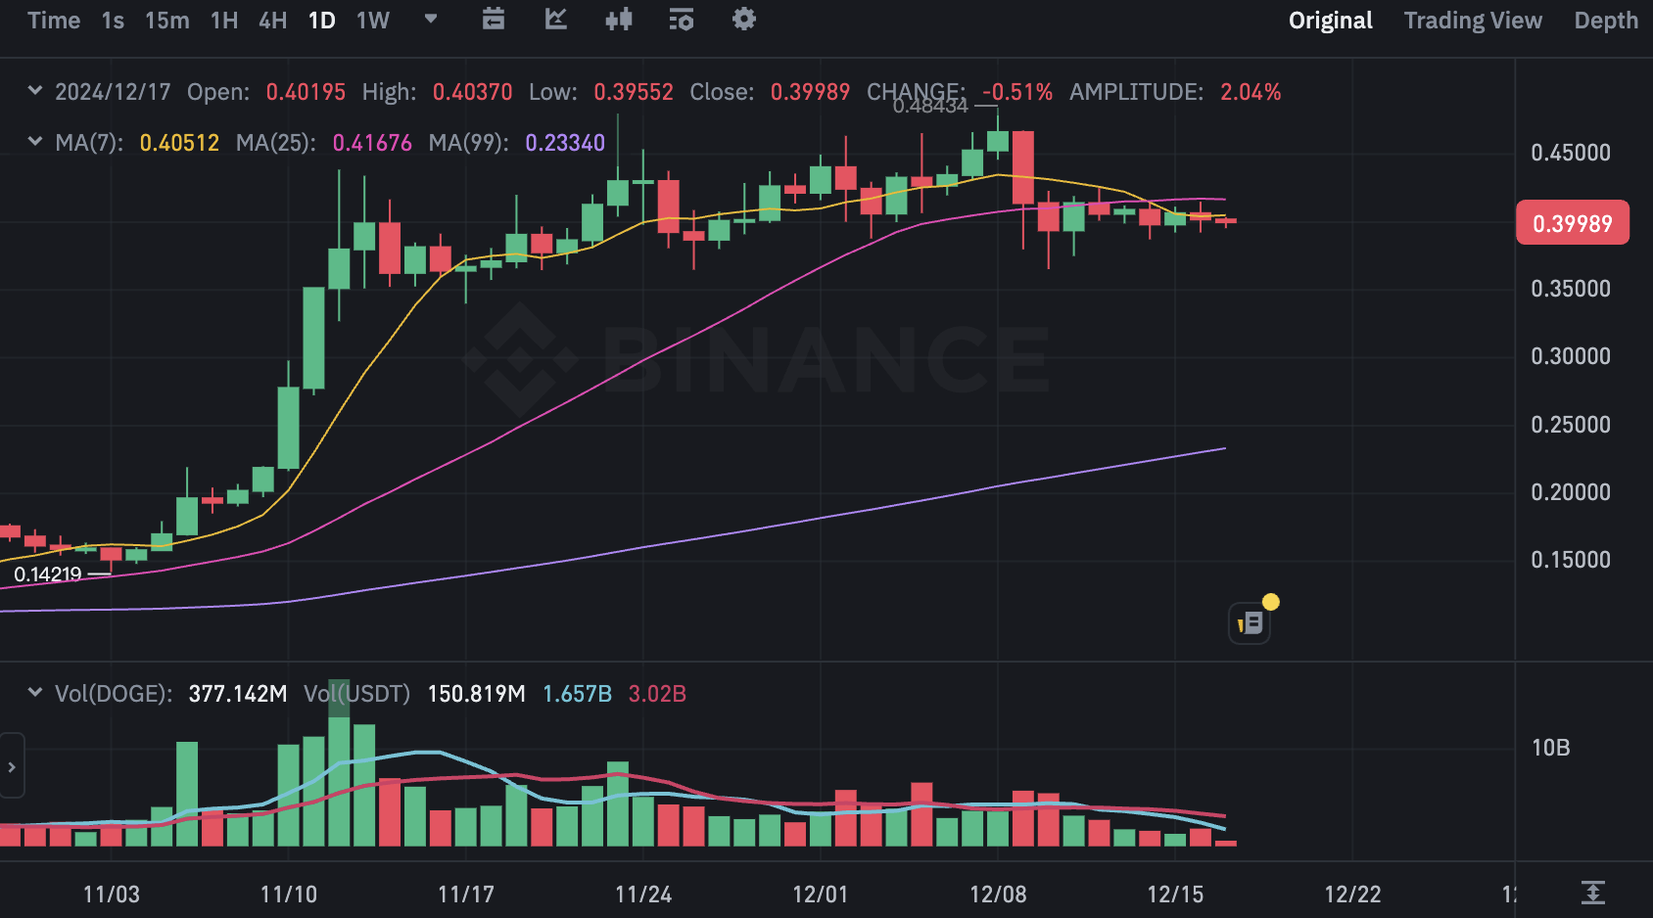Collapse the MA indicators row chevron

34,143
